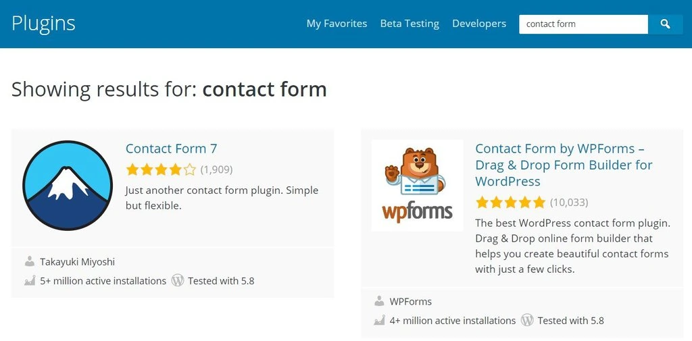Click the WPForms author name
The image size is (692, 341).
pyautogui.click(x=410, y=301)
